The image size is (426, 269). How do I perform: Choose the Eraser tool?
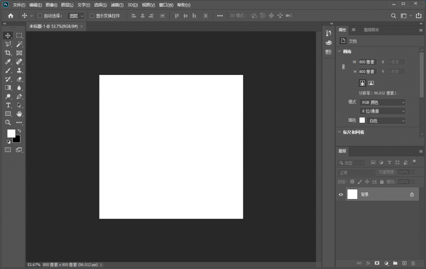point(19,79)
